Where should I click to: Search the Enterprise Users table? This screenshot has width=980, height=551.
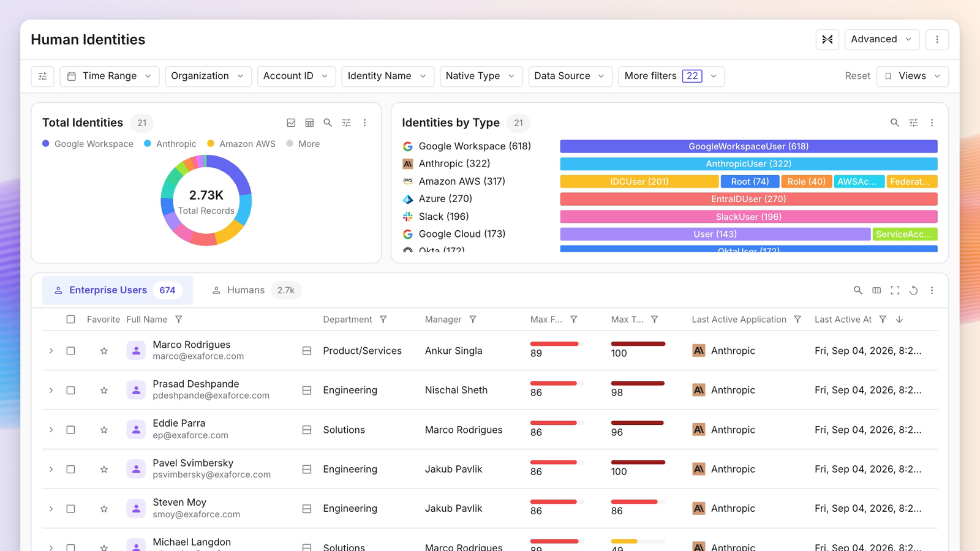coord(858,290)
